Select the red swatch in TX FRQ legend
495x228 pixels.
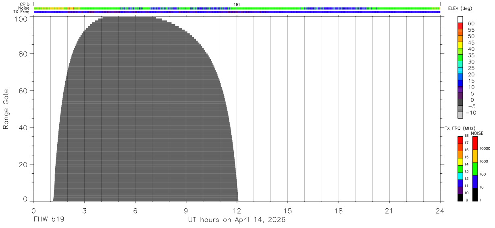[460, 140]
